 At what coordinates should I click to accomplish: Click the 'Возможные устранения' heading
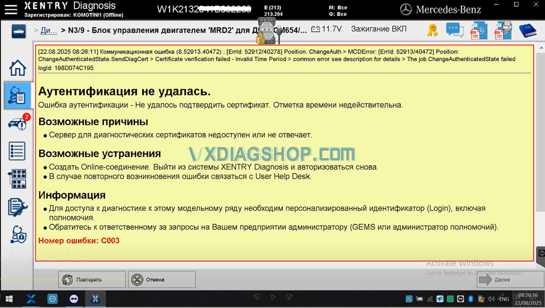pos(99,153)
